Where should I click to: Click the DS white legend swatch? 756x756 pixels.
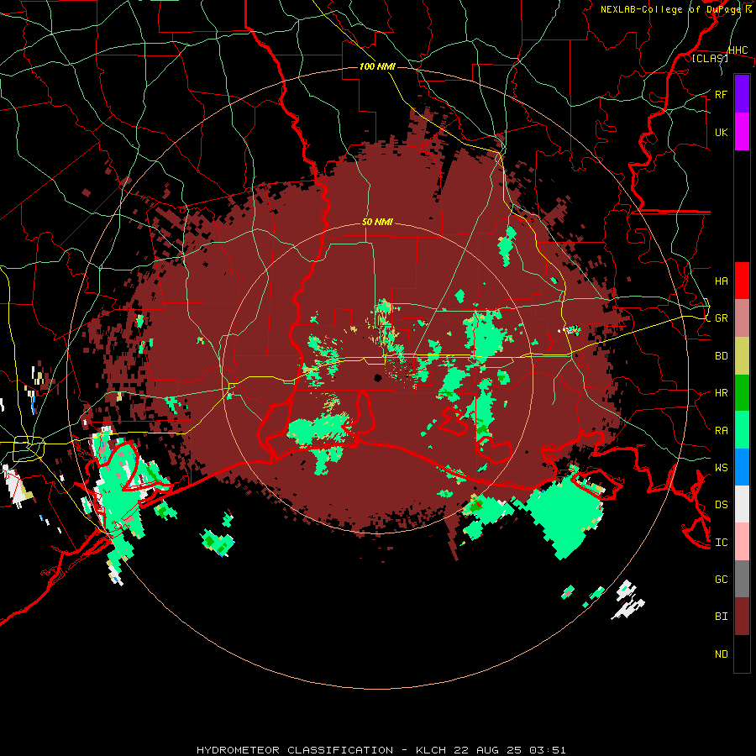(x=742, y=504)
